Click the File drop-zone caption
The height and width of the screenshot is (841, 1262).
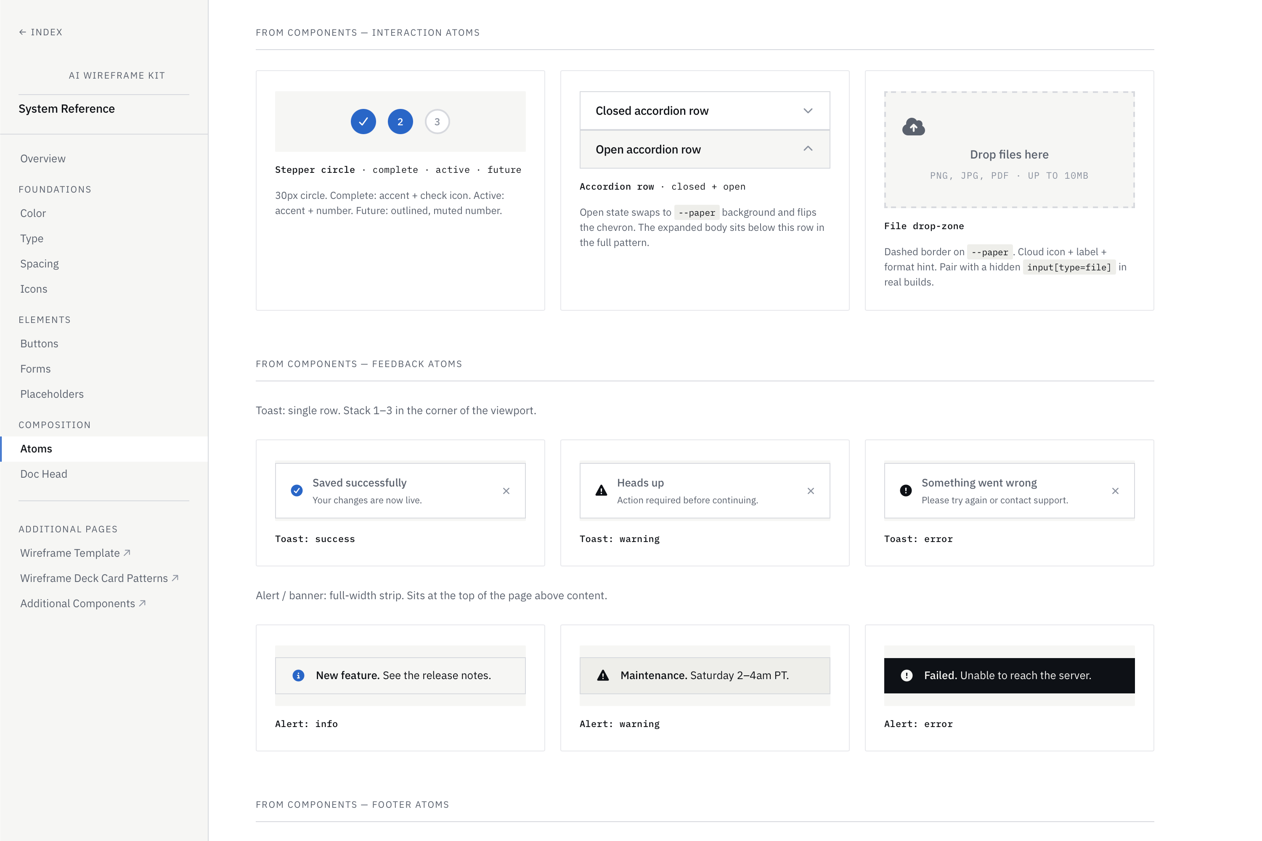tap(924, 226)
